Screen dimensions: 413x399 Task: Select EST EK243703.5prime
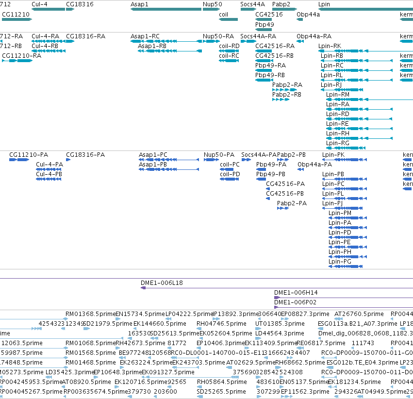pyautogui.click(x=199, y=363)
